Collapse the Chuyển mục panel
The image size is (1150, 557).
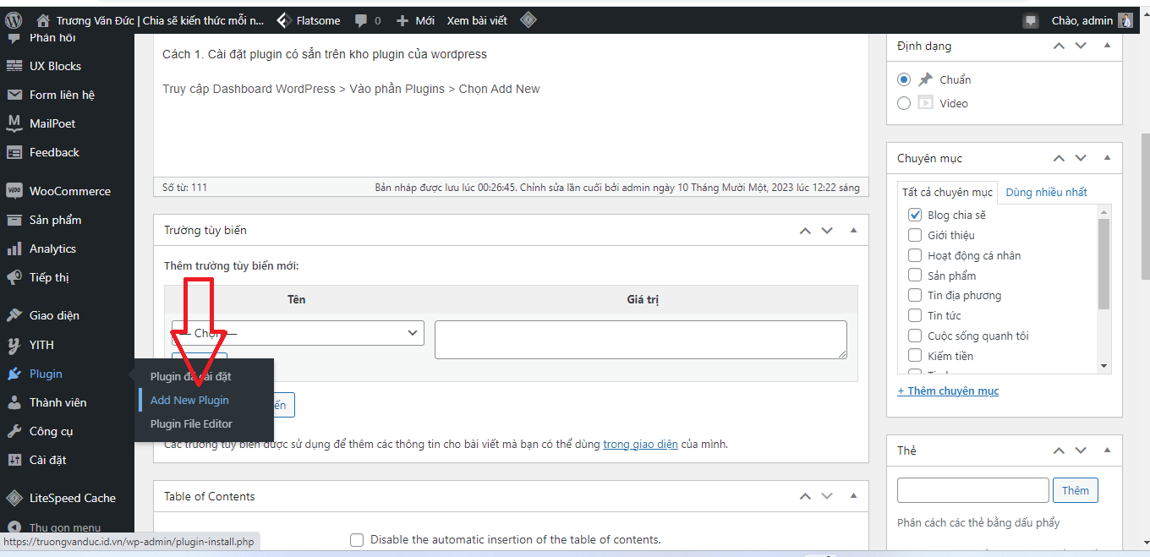1107,158
